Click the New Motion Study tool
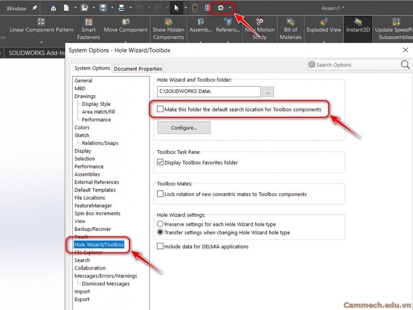Image resolution: width=413 pixels, height=310 pixels. (260, 29)
